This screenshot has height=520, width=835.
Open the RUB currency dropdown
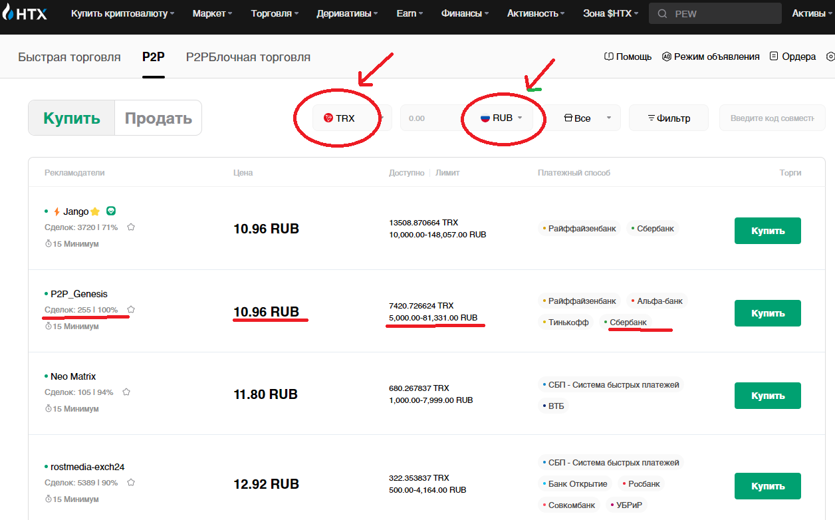point(502,118)
